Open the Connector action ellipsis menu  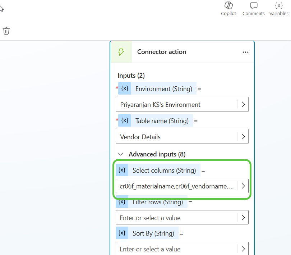click(x=245, y=52)
